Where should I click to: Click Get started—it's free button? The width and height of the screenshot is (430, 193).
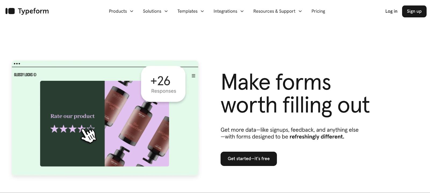(249, 159)
